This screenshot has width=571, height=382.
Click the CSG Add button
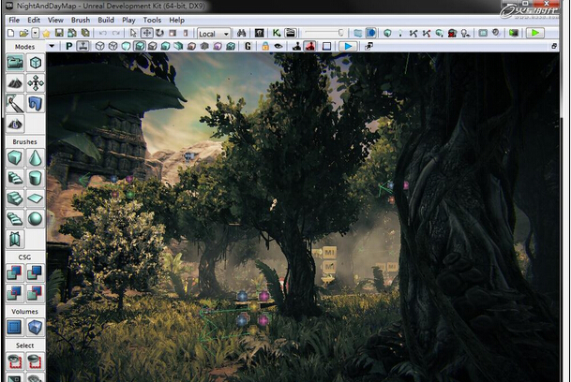[x=15, y=273]
